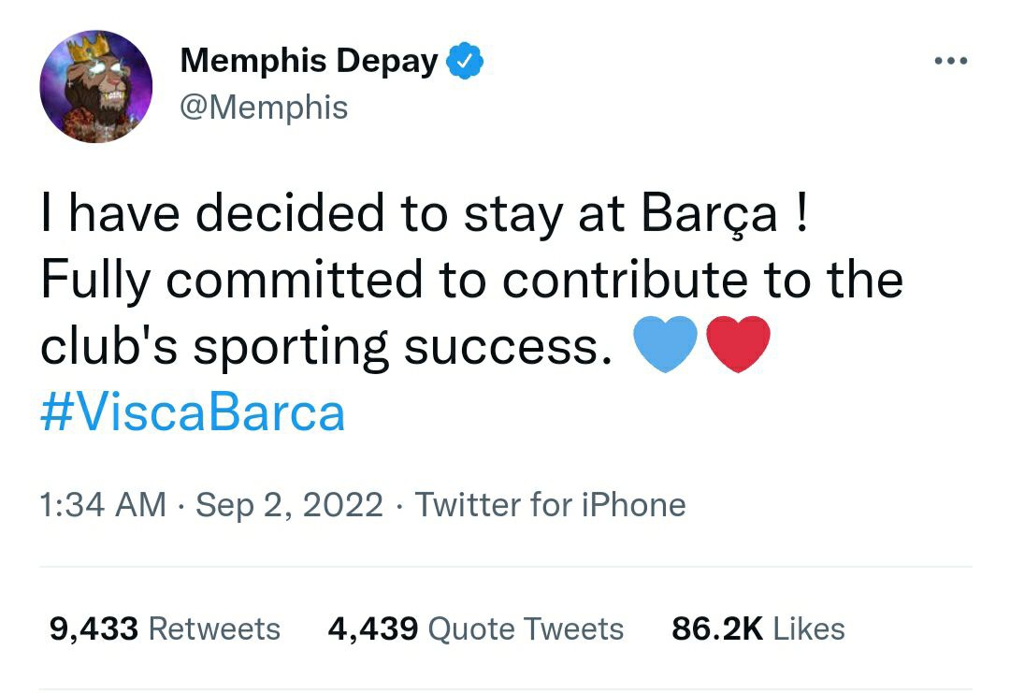Click the 1:34 AM timestamp

point(103,505)
